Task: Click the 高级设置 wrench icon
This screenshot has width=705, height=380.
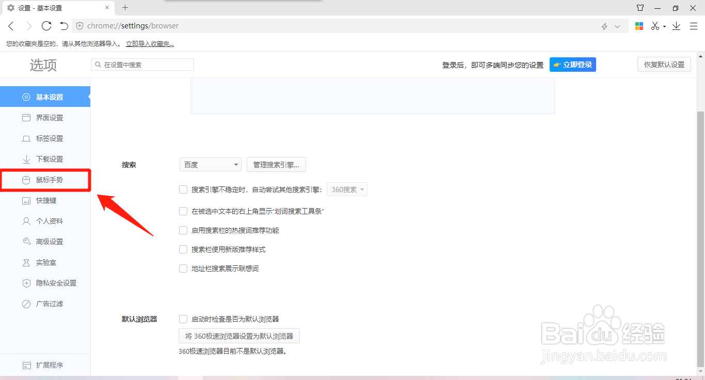Action: [x=26, y=242]
